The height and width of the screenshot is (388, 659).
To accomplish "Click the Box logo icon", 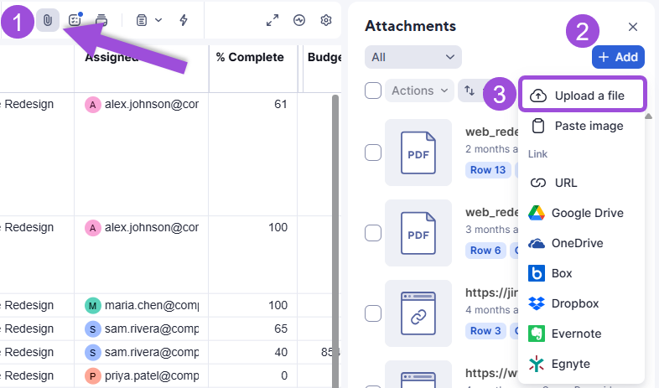I will pyautogui.click(x=537, y=273).
